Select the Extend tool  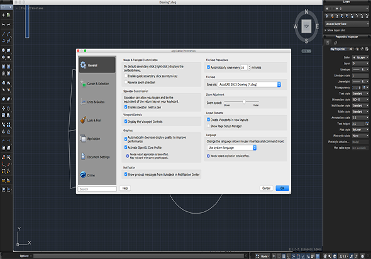click(9, 141)
